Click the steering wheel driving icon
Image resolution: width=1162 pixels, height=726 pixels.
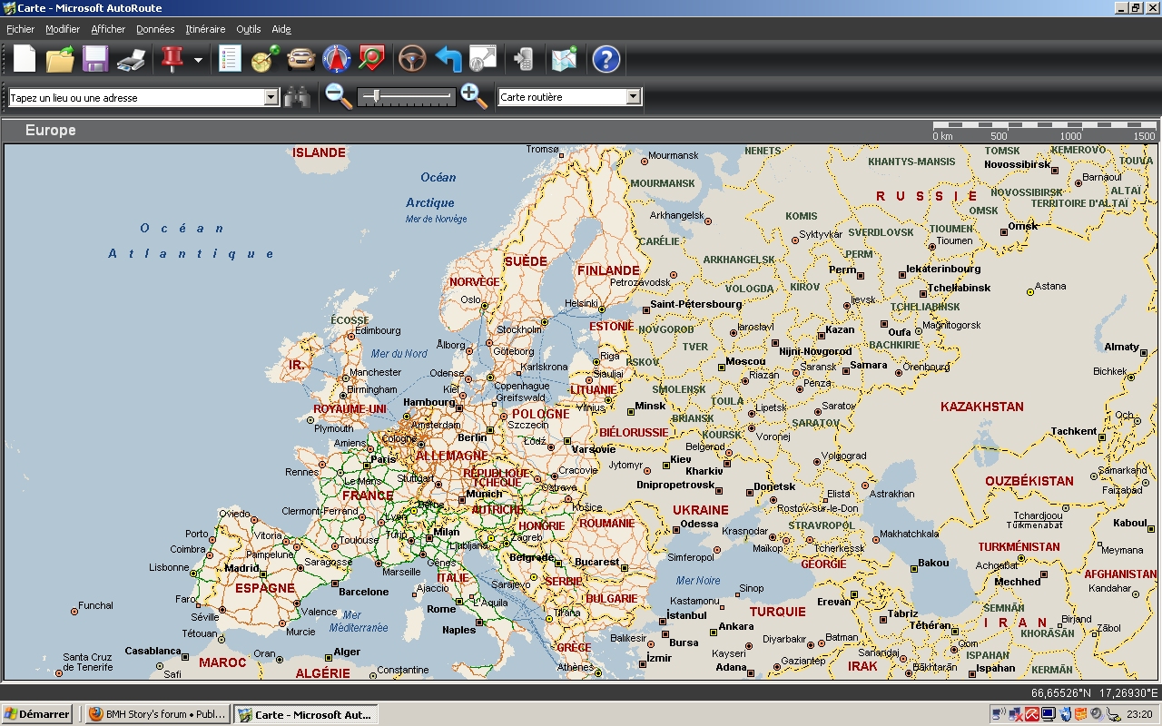click(412, 60)
